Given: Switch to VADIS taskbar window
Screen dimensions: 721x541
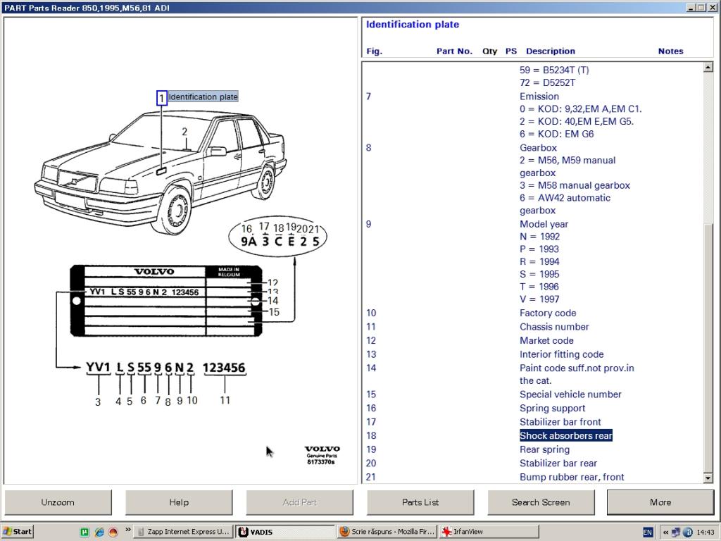Looking at the screenshot, I should tap(285, 532).
